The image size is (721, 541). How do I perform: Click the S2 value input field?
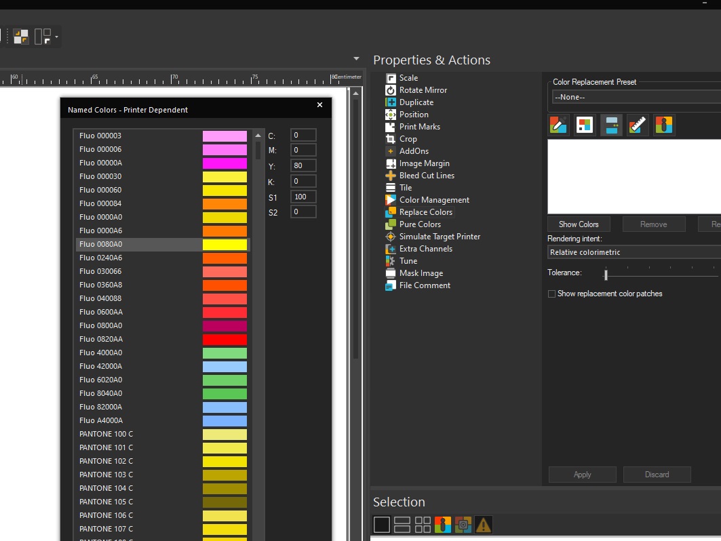[303, 212]
